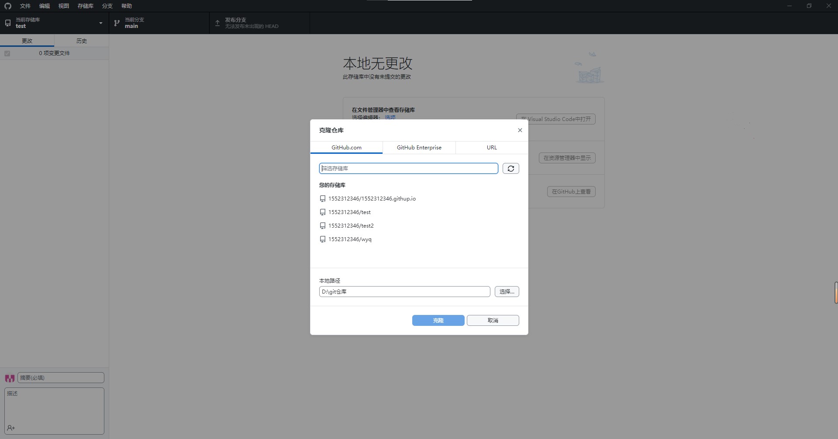Click the publish branch upload arrow icon
The image size is (838, 439).
point(217,23)
